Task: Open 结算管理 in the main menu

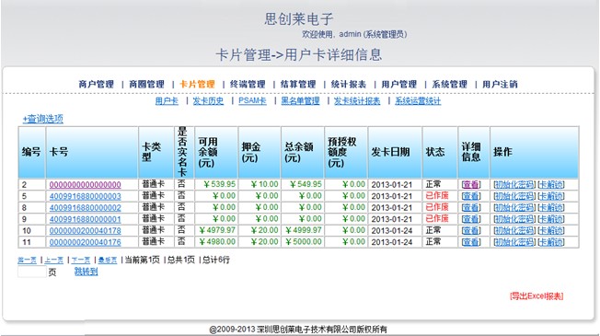Action: pyautogui.click(x=298, y=84)
